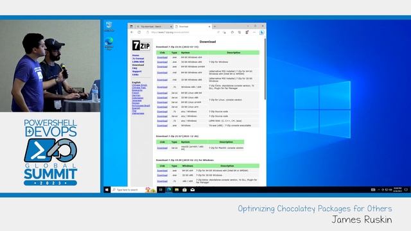Open Task View on the taskbar
The height and width of the screenshot is (231, 411).
pyautogui.click(x=161, y=190)
